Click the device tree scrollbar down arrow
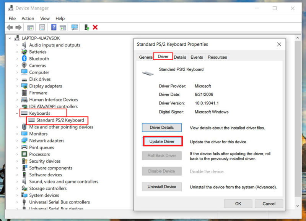Image resolution: width=306 pixels, height=221 pixels. pos(298,206)
